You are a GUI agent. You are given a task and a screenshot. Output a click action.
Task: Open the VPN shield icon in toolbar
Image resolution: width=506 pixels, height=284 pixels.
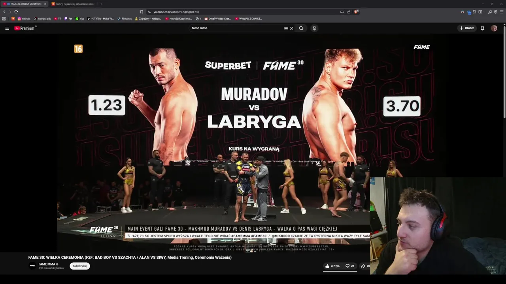pos(496,12)
